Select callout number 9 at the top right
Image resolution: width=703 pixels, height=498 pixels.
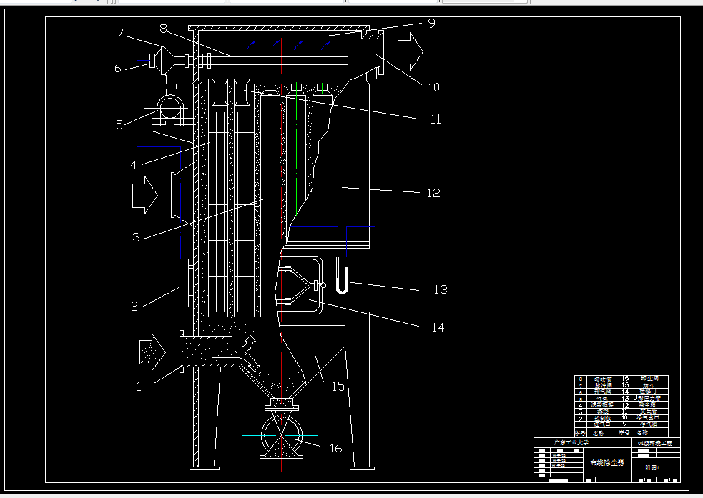(x=431, y=24)
